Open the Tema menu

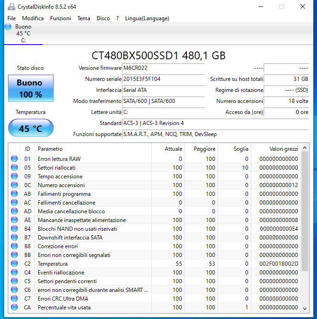tap(84, 18)
